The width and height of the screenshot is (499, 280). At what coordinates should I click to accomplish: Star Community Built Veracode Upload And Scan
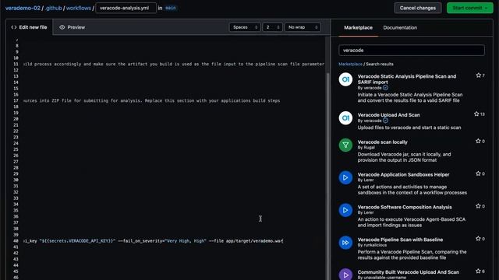coord(478,271)
